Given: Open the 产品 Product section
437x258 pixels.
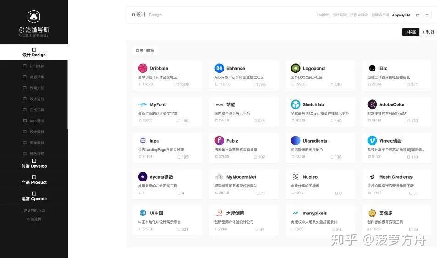Looking at the screenshot, I should click(x=34, y=180).
